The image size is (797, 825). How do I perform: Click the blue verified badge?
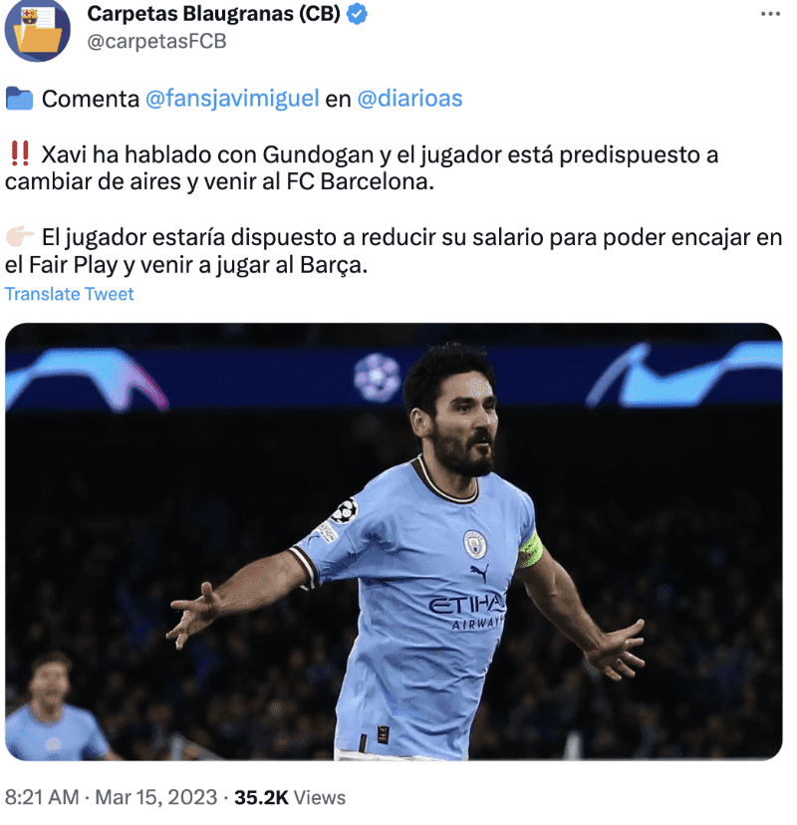tap(358, 14)
